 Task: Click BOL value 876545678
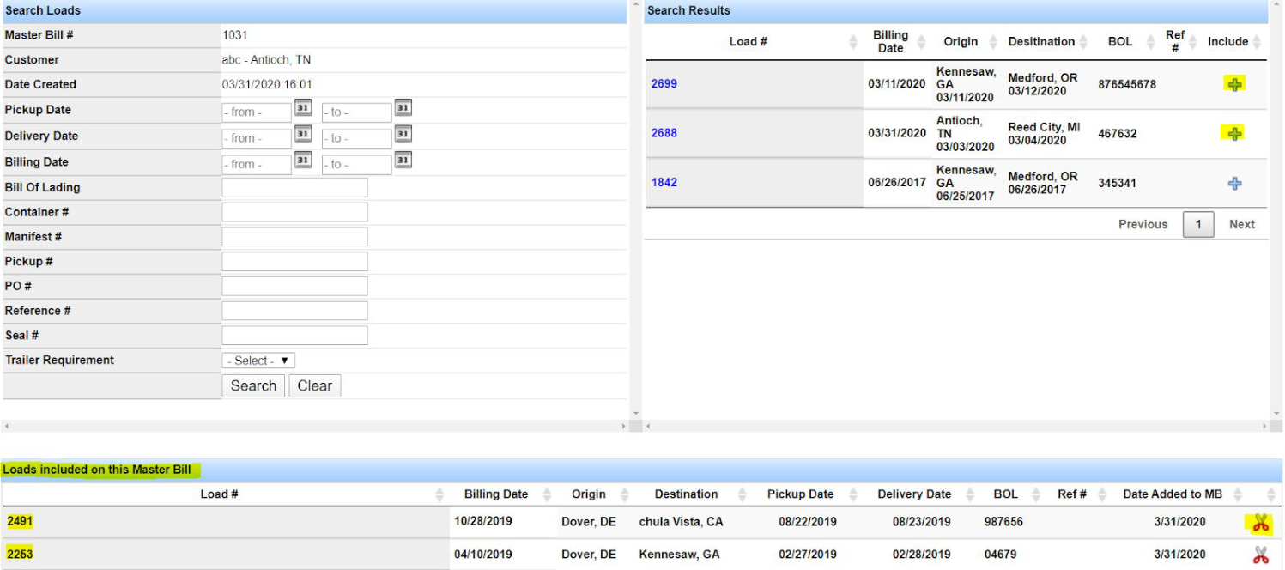point(1127,84)
